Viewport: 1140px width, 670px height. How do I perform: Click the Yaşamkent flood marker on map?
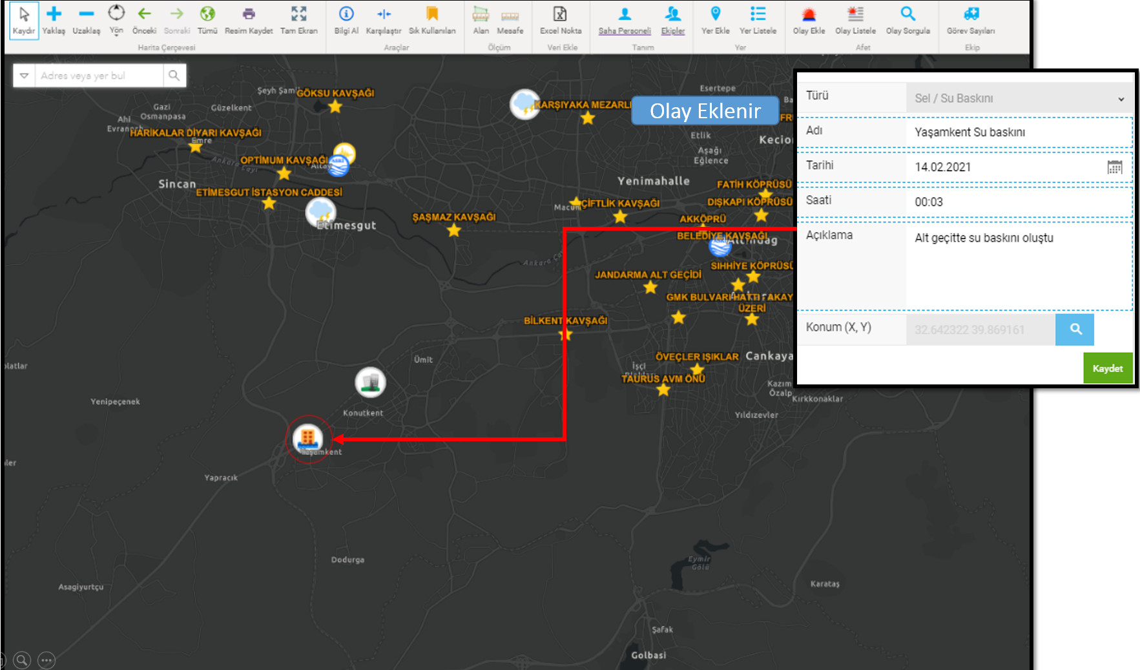click(308, 438)
